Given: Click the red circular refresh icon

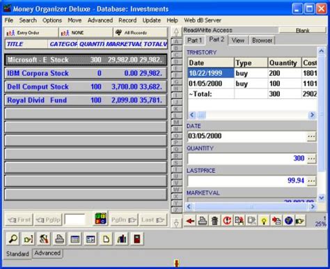Looking at the screenshot, I should (x=227, y=220).
